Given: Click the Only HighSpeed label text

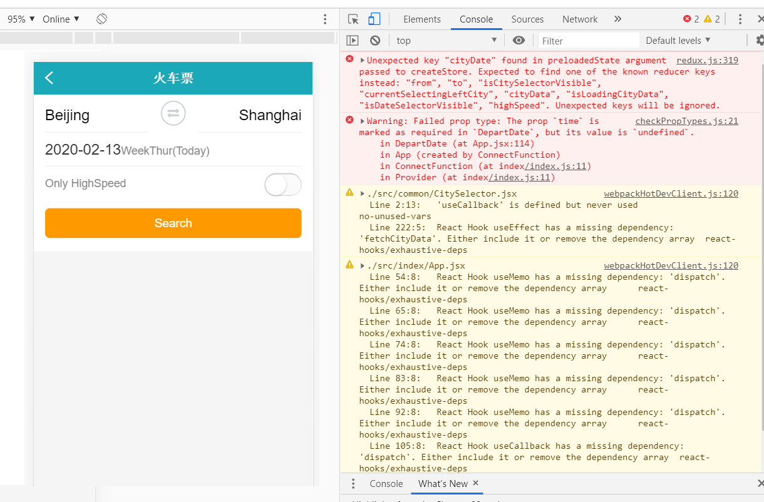Looking at the screenshot, I should tap(86, 183).
